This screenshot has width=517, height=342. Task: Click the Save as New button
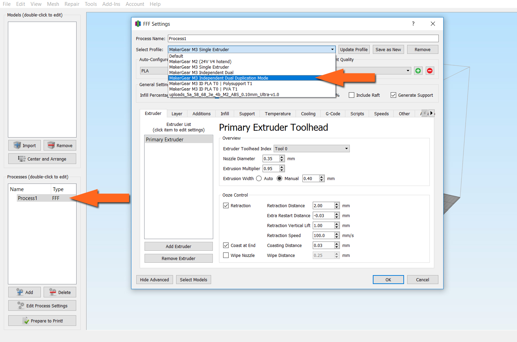click(388, 49)
